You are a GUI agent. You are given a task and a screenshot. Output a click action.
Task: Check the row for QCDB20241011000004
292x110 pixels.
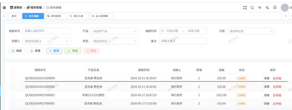pos(13,78)
